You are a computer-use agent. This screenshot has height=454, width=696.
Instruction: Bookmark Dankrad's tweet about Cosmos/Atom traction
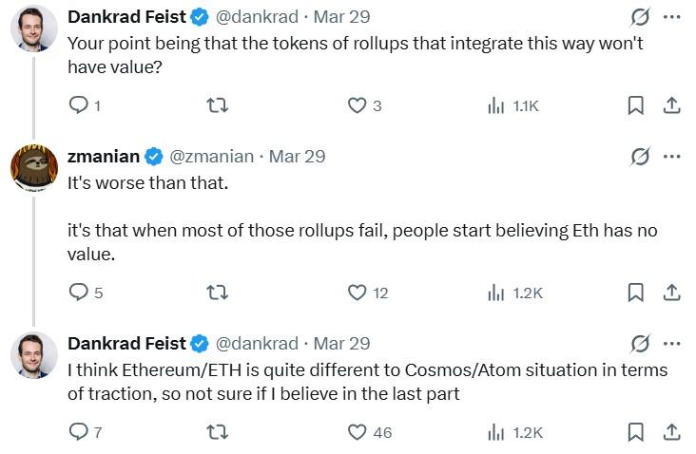click(635, 432)
